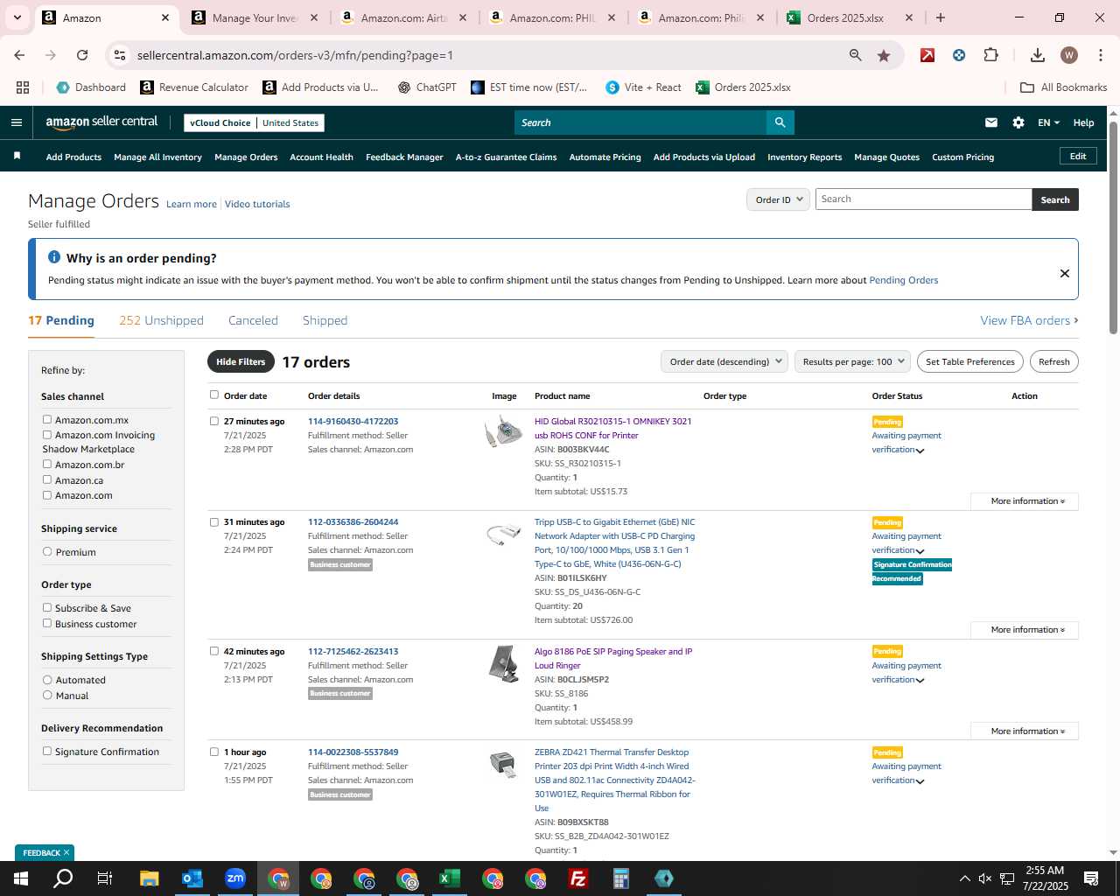Check the Amazon.com.br sales channel filter
Viewport: 1120px width, 896px height.
coord(47,465)
